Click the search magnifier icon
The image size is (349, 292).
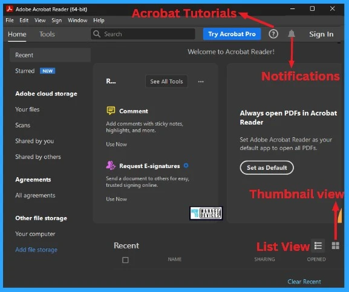pos(97,34)
